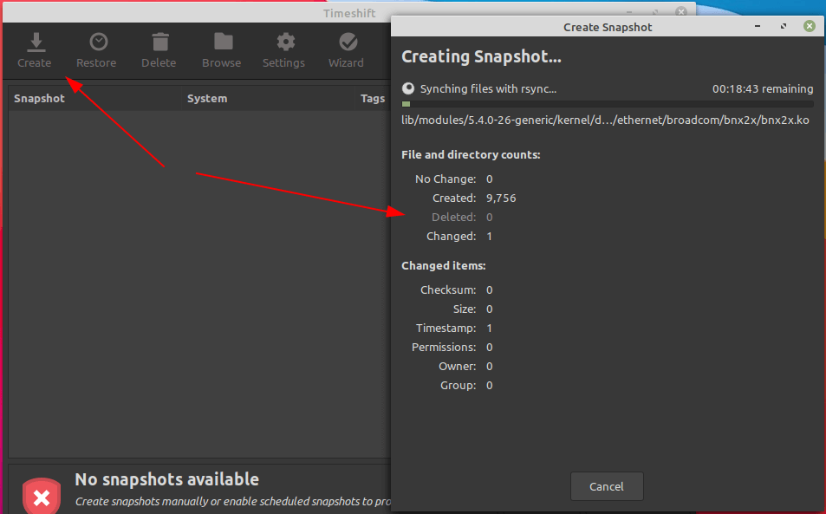Click the greyed 'Deleted:' label
The image size is (826, 514).
(x=454, y=217)
